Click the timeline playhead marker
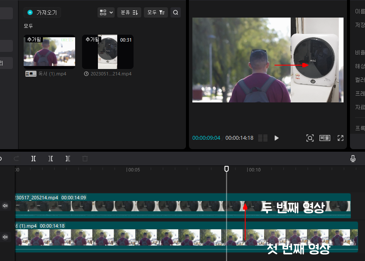Viewport: 365px width, 261px height. [226, 169]
